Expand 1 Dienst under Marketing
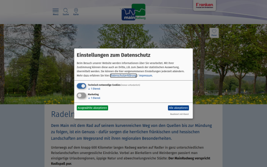 [94, 98]
